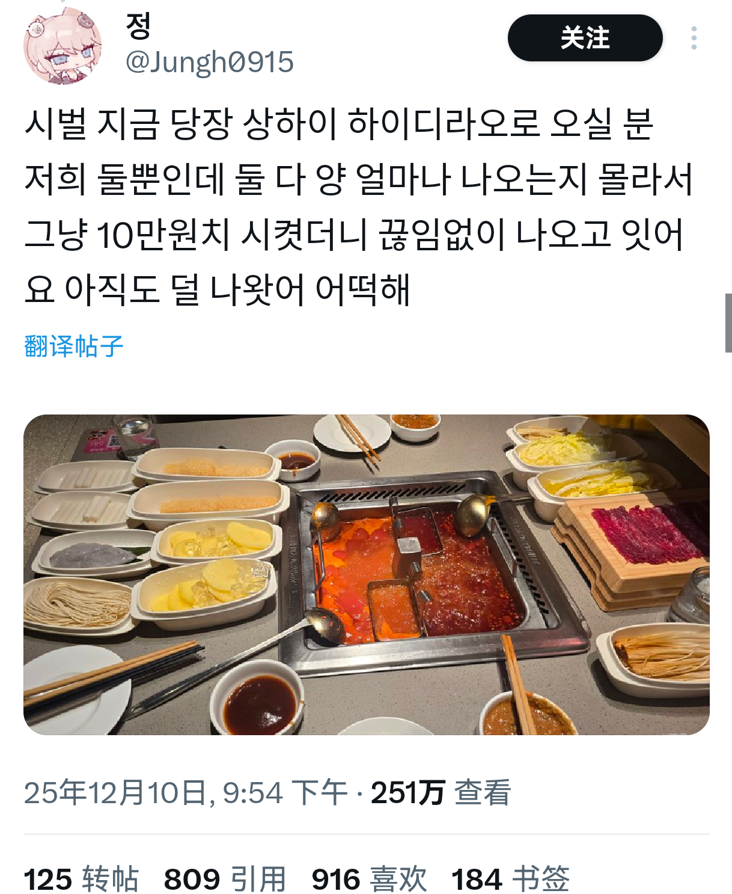Click the @Jungh0915 username handle

pos(210,62)
